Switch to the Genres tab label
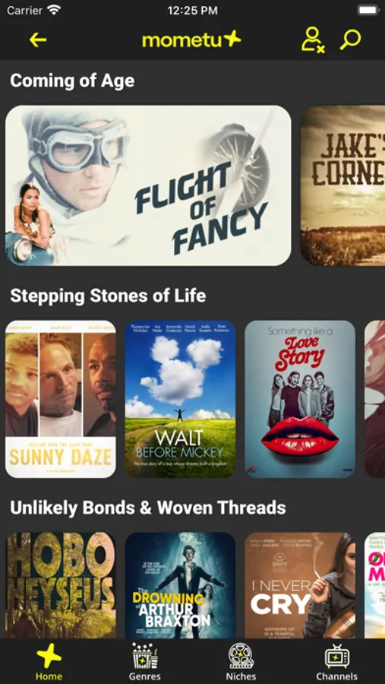This screenshot has height=684, width=385. (145, 676)
